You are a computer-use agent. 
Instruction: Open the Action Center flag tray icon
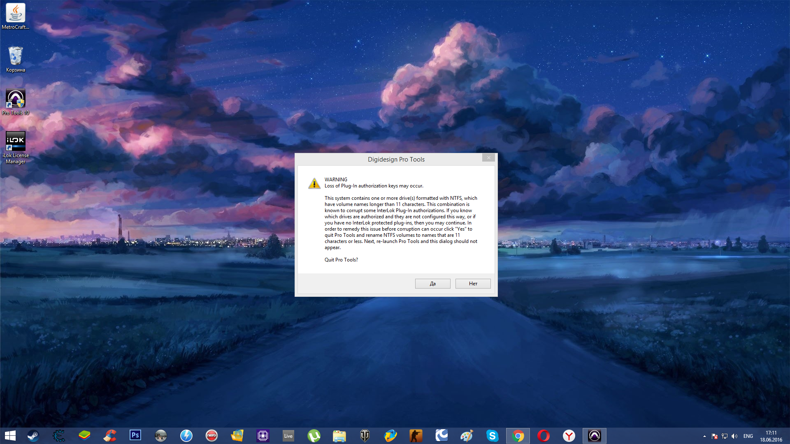point(715,436)
